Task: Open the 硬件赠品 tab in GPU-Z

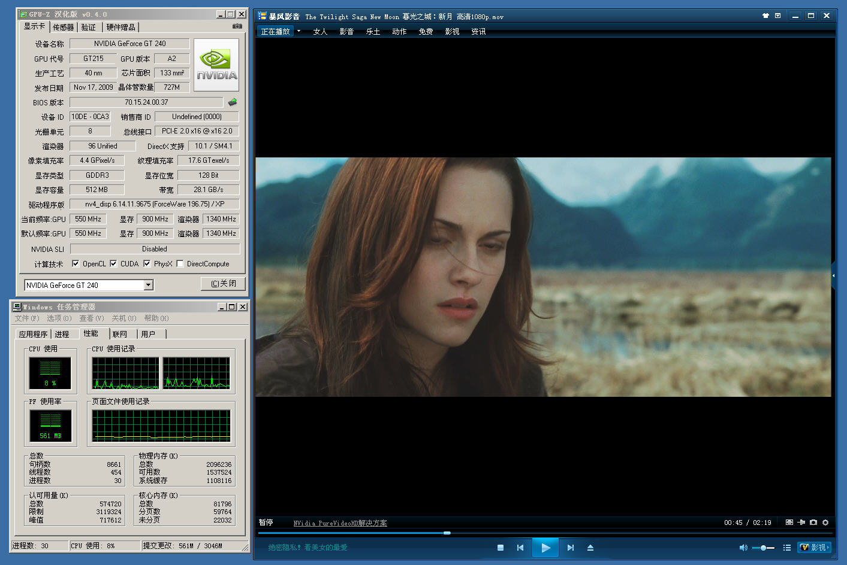Action: coord(120,27)
